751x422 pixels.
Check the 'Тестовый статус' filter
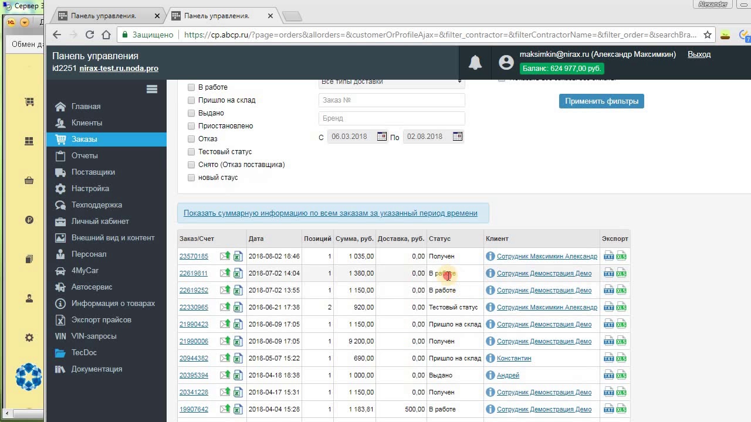click(191, 152)
